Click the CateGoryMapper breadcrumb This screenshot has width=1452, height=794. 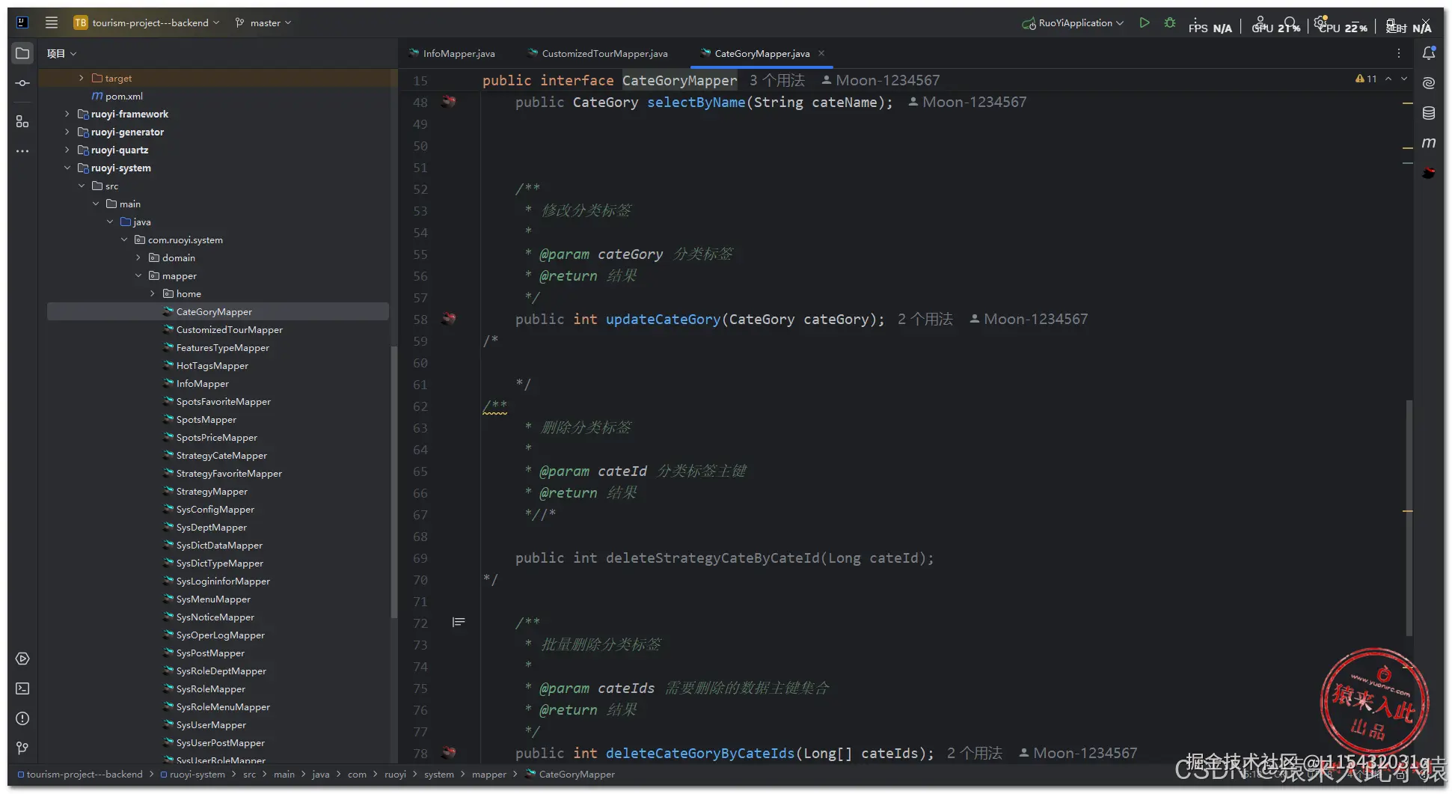click(x=570, y=774)
